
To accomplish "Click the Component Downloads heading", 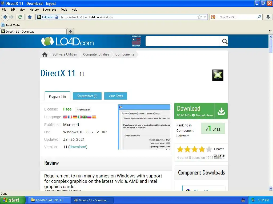I will (x=201, y=173).
